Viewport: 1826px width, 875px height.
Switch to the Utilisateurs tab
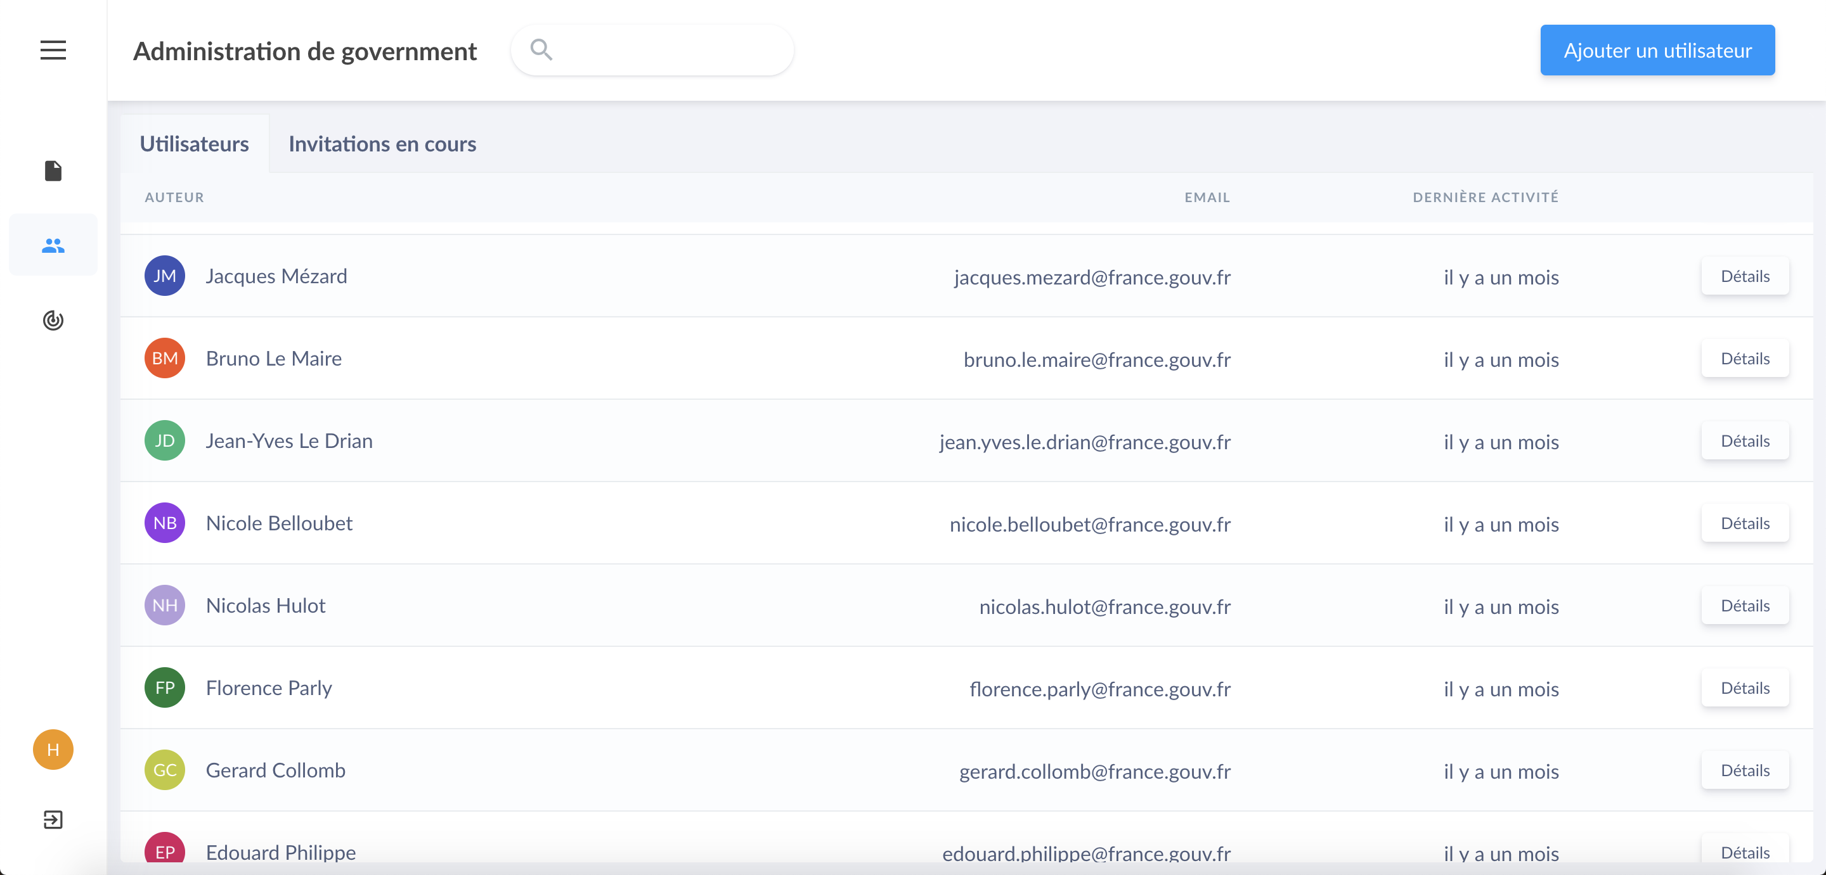coord(194,144)
